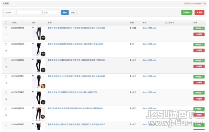This screenshot has width=209, height=132.
Task: View row 4 product thumbnail image
Action: pyautogui.click(x=39, y=82)
